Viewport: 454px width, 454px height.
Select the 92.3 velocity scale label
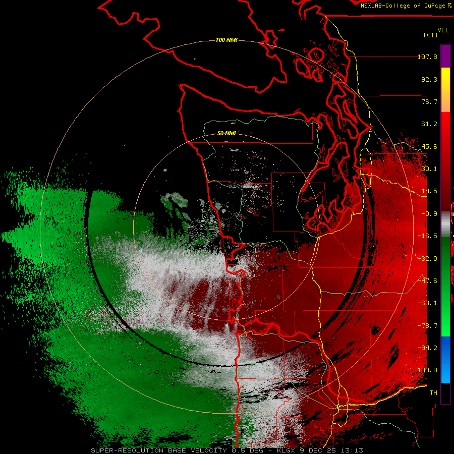(x=429, y=79)
